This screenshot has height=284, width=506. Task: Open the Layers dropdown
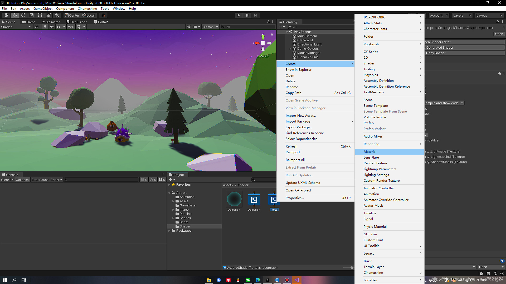click(x=462, y=16)
